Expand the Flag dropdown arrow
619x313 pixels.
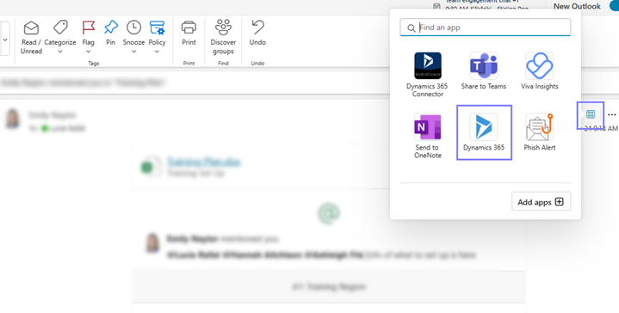tap(89, 52)
